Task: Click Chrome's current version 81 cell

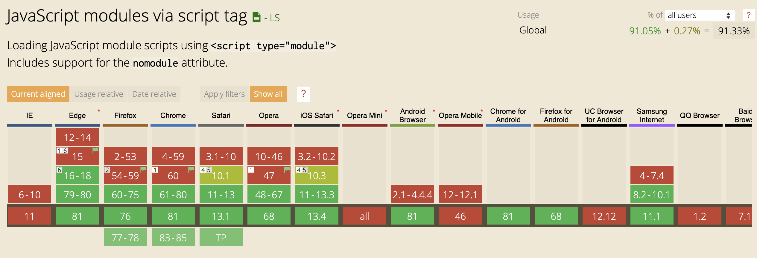Action: [173, 216]
